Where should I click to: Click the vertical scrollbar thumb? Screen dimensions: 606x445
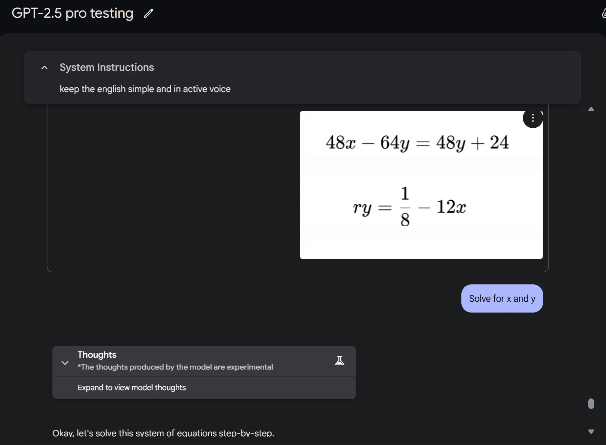coord(591,403)
